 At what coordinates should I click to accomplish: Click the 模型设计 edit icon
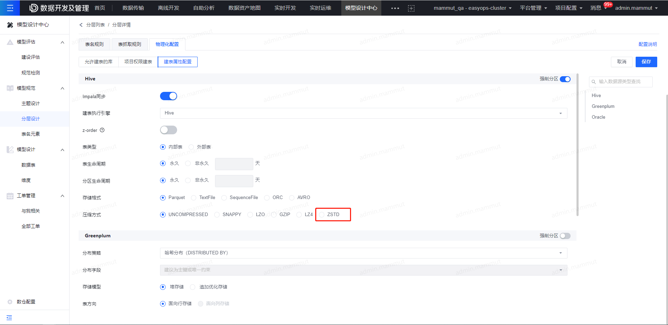coord(10,149)
